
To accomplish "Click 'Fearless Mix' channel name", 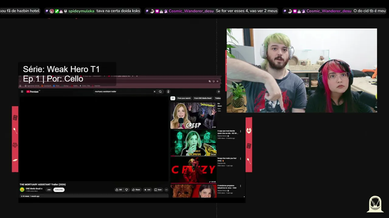I will 222,163.
